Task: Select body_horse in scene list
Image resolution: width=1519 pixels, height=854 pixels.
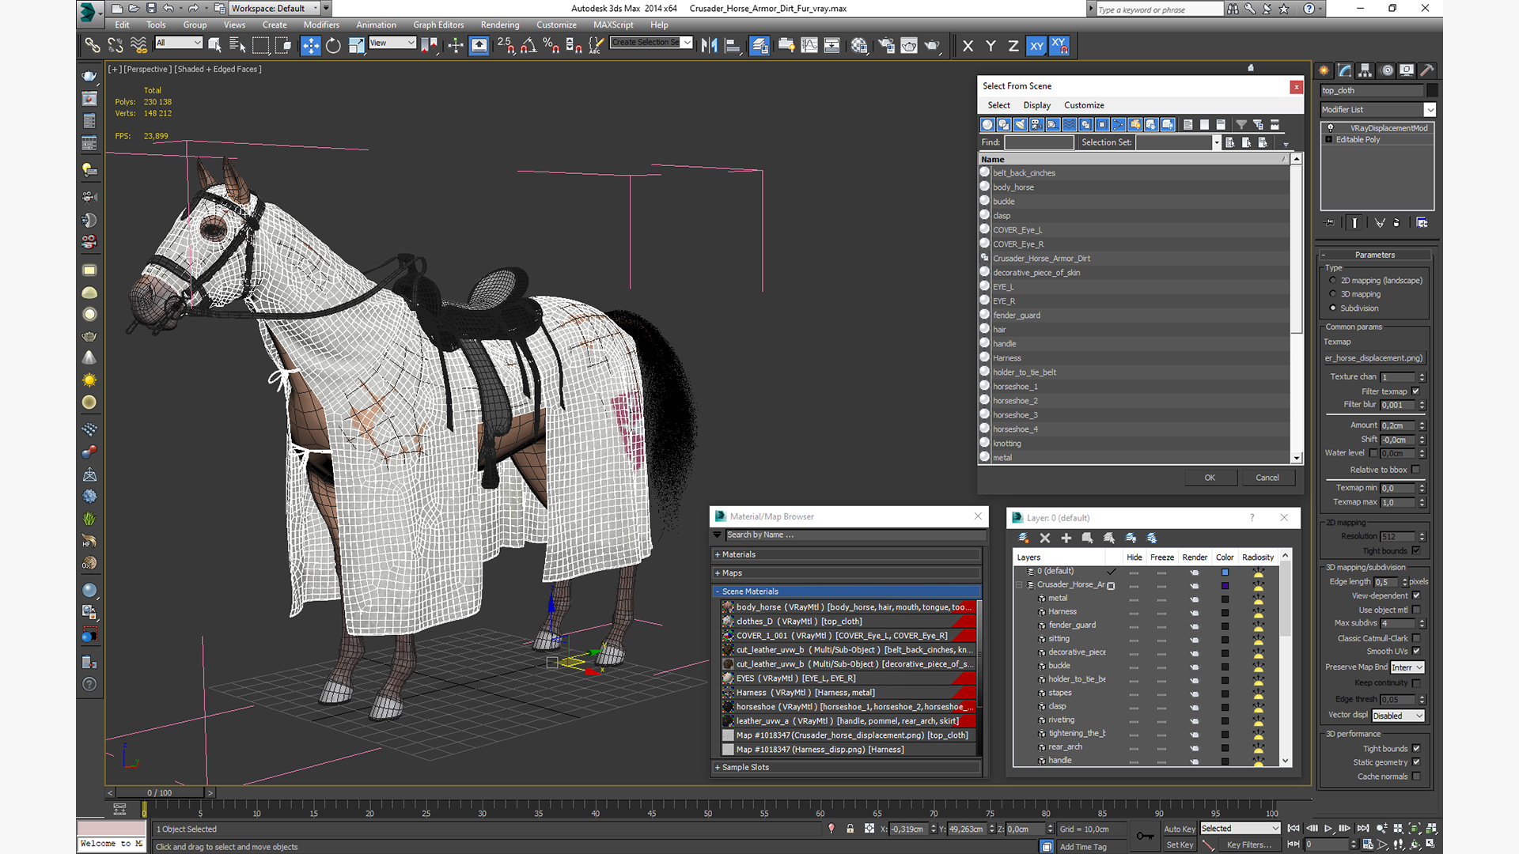Action: (1013, 187)
